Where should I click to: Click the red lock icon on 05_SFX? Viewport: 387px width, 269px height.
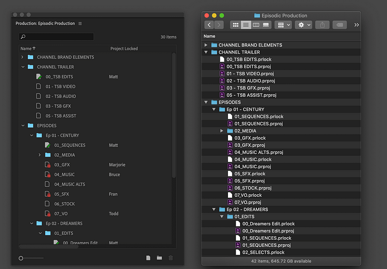pos(48,194)
